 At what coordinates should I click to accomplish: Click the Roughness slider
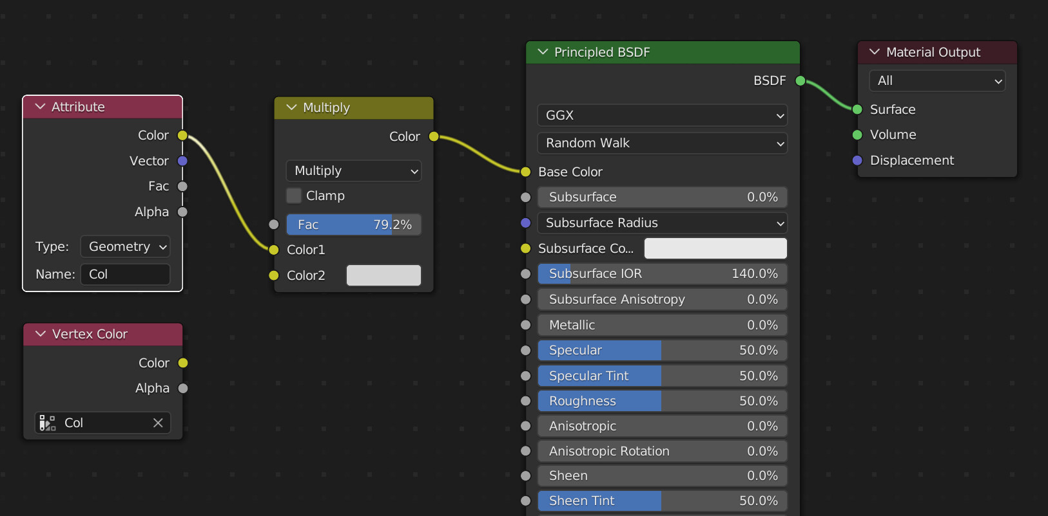[x=663, y=401]
